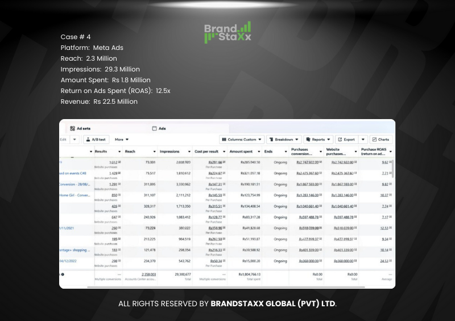Click the Export arrow icon
The width and height of the screenshot is (455, 321).
pyautogui.click(x=340, y=140)
